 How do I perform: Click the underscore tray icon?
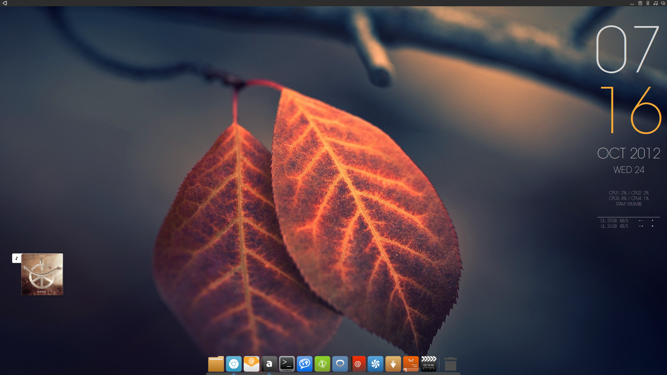coord(632,4)
